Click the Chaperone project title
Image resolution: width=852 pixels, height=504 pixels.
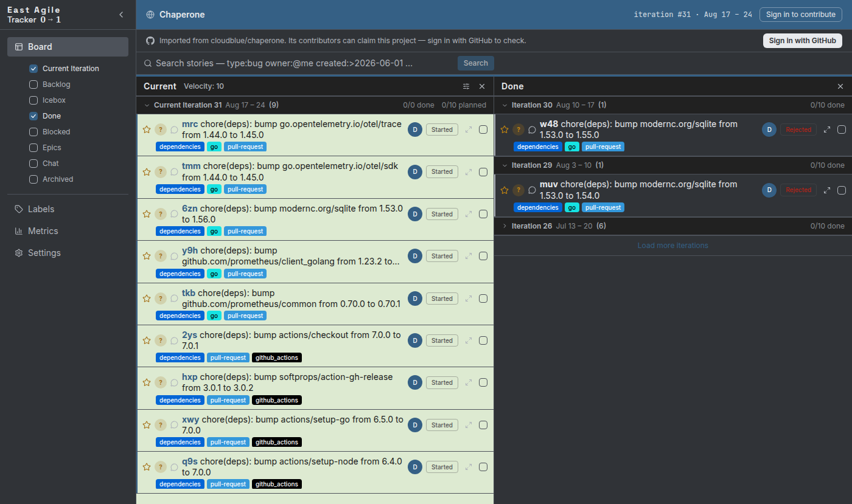click(x=182, y=15)
